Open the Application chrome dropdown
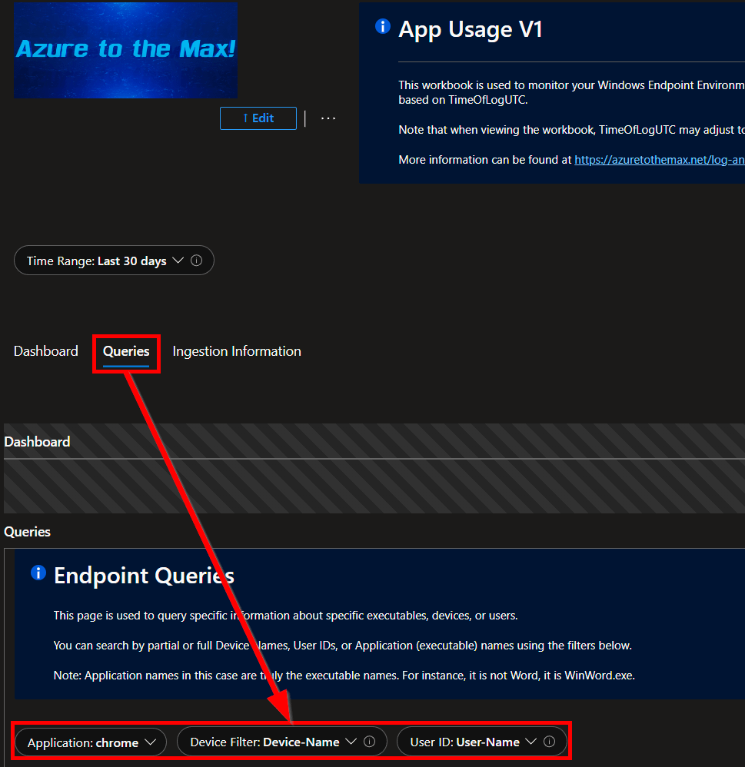Image resolution: width=745 pixels, height=767 pixels. coord(91,742)
